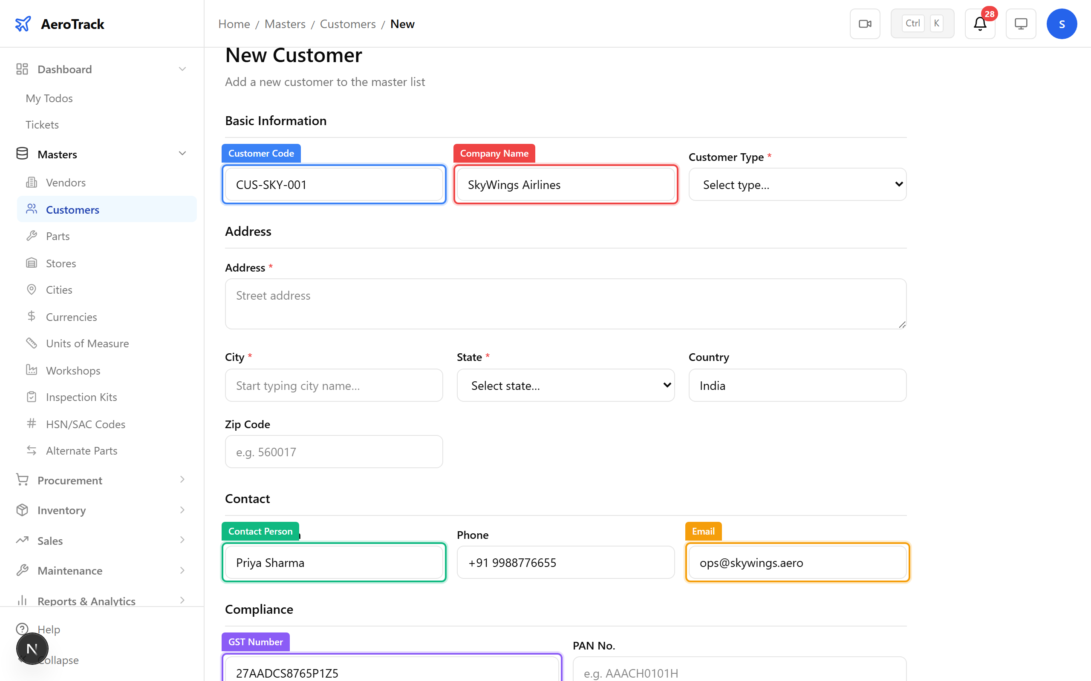Image resolution: width=1091 pixels, height=681 pixels.
Task: Click the Cities map pin icon
Action: click(31, 289)
